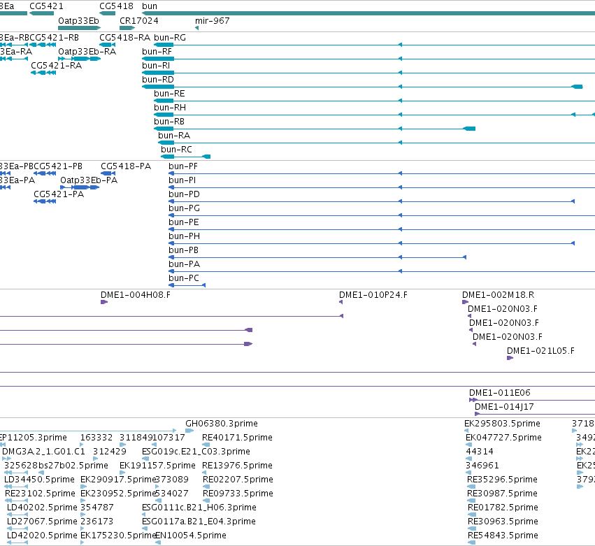Select the RE40171.5prime EST label
The height and width of the screenshot is (546, 595).
pos(237,438)
